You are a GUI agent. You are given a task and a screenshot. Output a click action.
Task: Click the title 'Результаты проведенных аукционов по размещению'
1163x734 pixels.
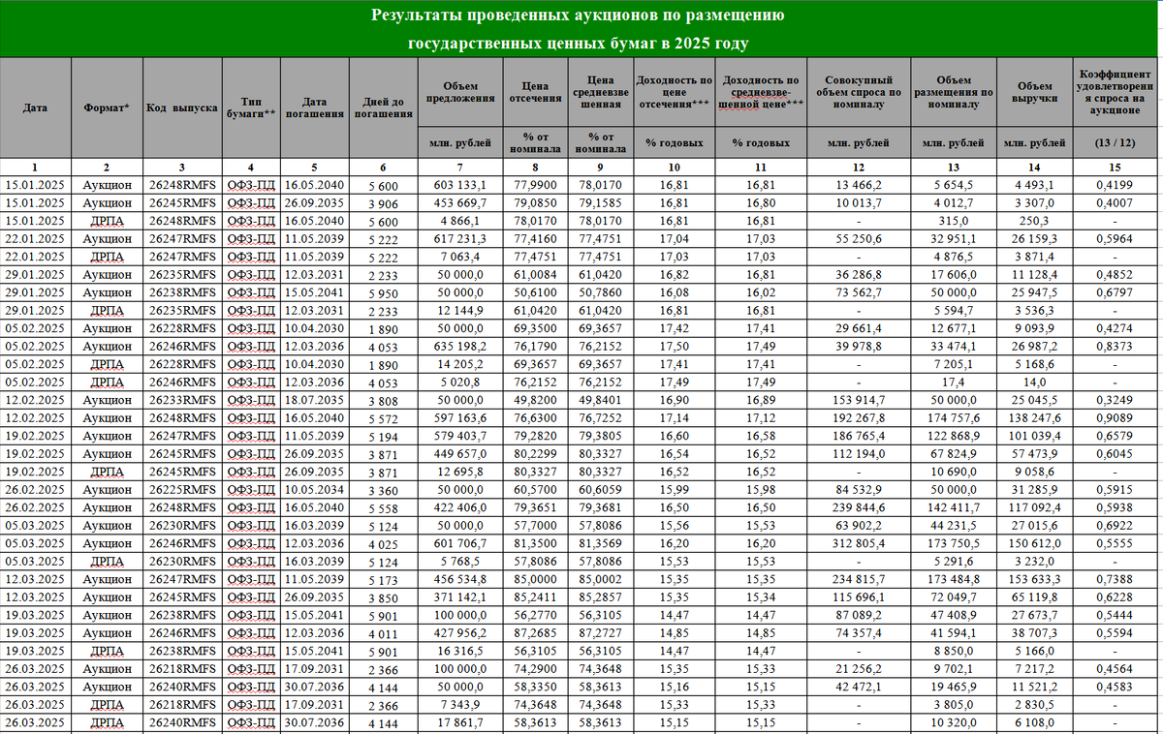click(x=579, y=16)
